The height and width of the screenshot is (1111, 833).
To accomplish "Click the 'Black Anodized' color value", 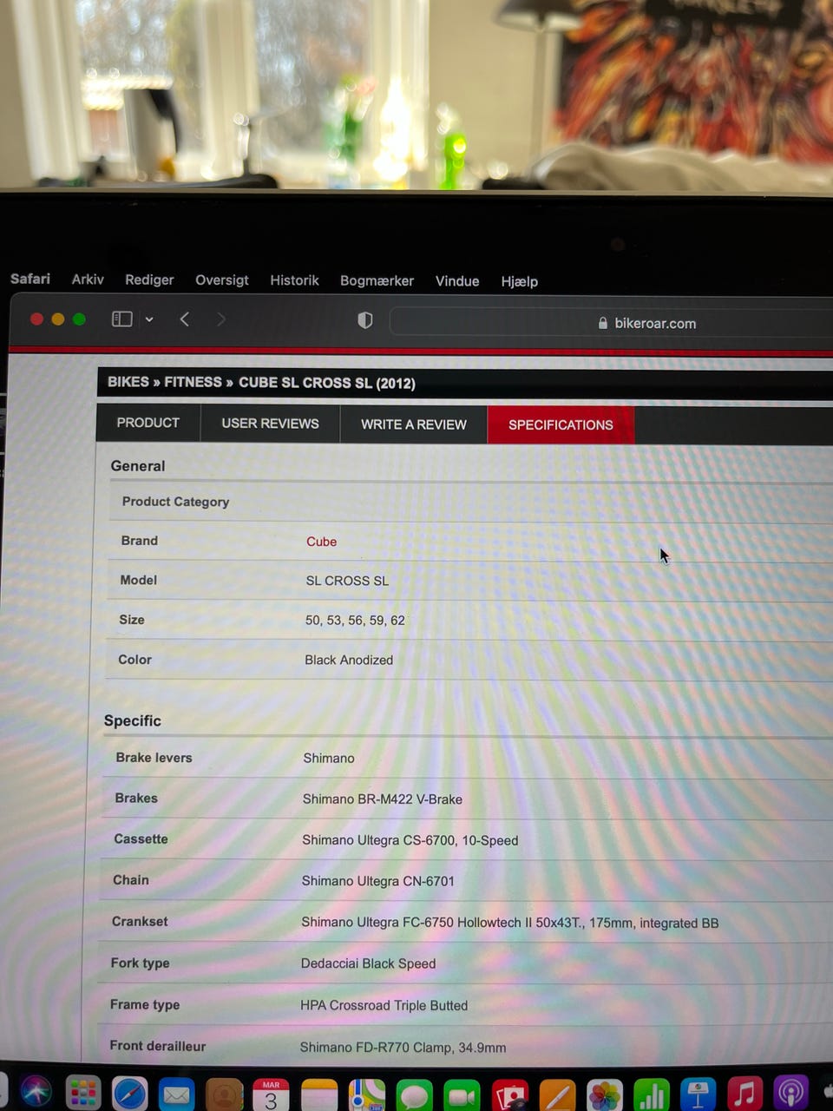I will pyautogui.click(x=349, y=660).
